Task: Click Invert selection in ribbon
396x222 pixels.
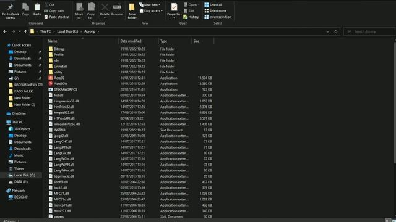Action: tap(218, 17)
